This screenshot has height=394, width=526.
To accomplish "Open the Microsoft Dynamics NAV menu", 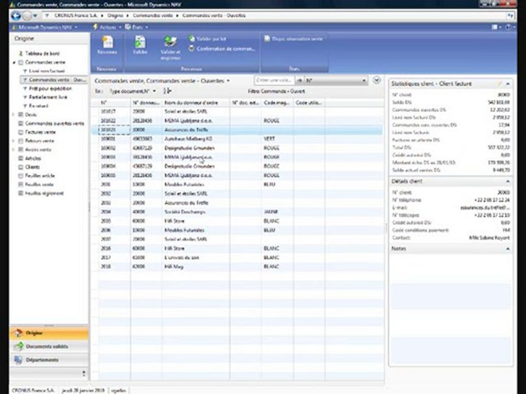I will [45, 27].
